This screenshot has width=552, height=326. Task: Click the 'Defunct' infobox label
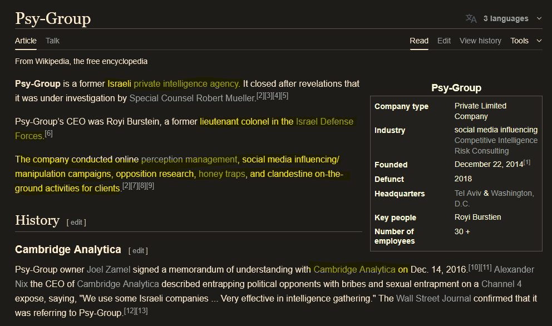tap(389, 179)
